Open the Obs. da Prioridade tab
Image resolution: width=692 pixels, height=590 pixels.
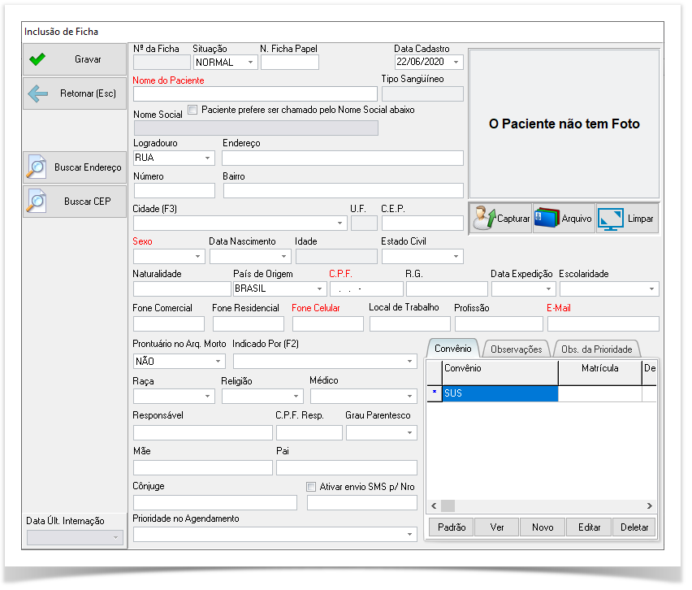click(x=596, y=349)
